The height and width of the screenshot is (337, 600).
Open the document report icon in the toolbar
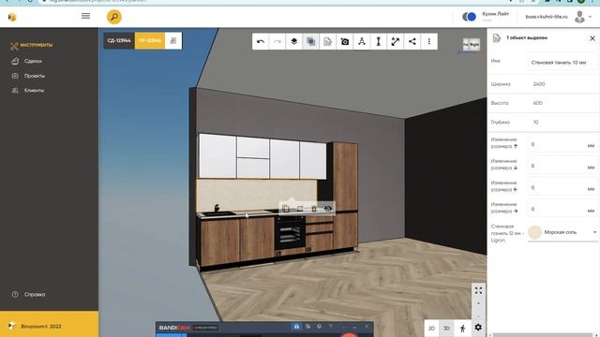[x=327, y=41]
